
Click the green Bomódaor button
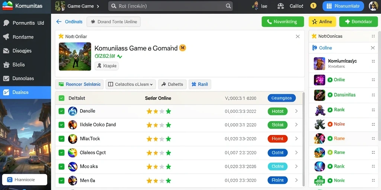(x=358, y=22)
